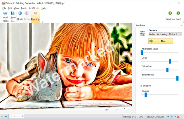Expand the toolbar overflow arrow
Screen dimensions: 184x119
point(43,22)
